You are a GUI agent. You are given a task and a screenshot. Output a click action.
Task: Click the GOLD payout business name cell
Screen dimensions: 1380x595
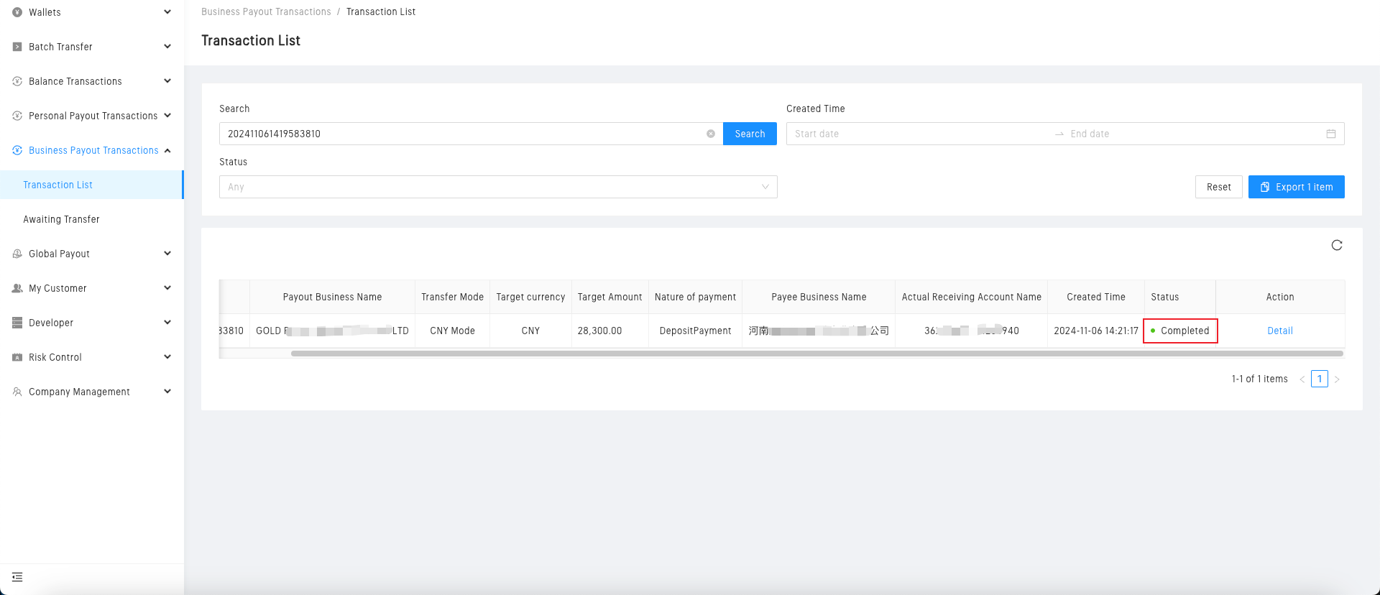coord(332,331)
